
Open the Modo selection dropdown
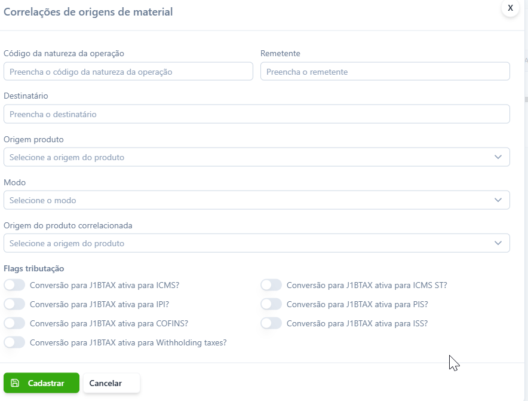(x=257, y=200)
